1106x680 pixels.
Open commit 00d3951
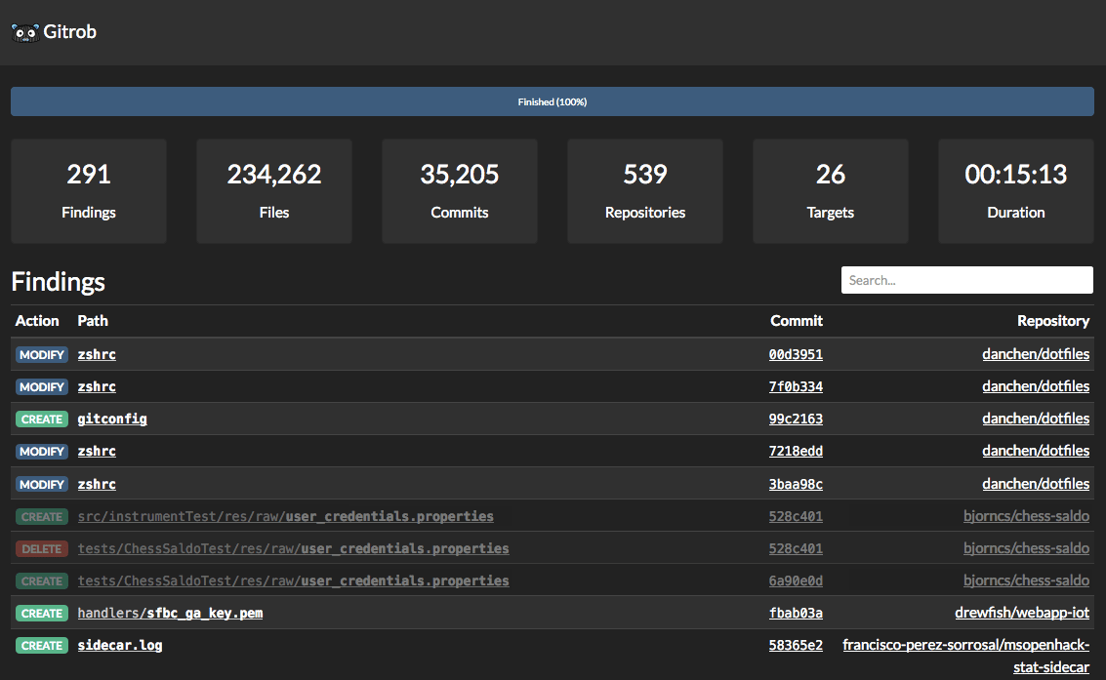[x=796, y=354]
